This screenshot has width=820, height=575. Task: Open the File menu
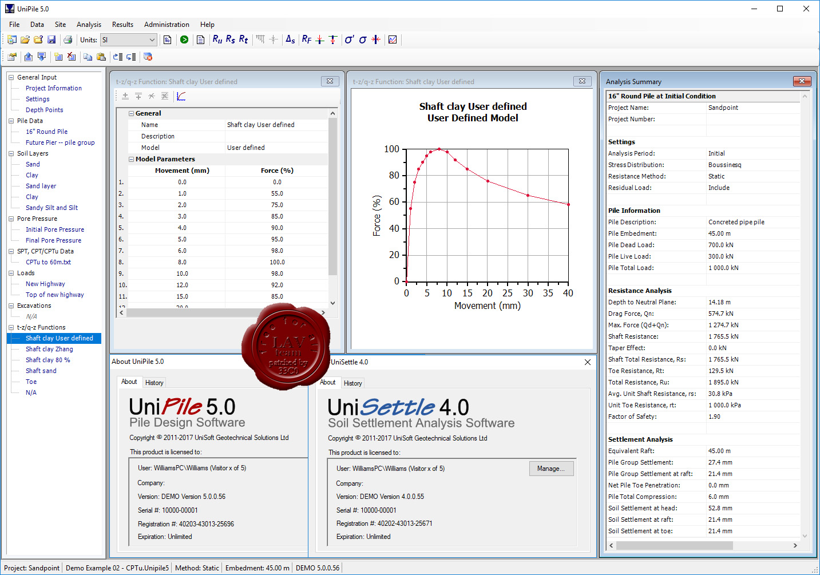pyautogui.click(x=14, y=25)
